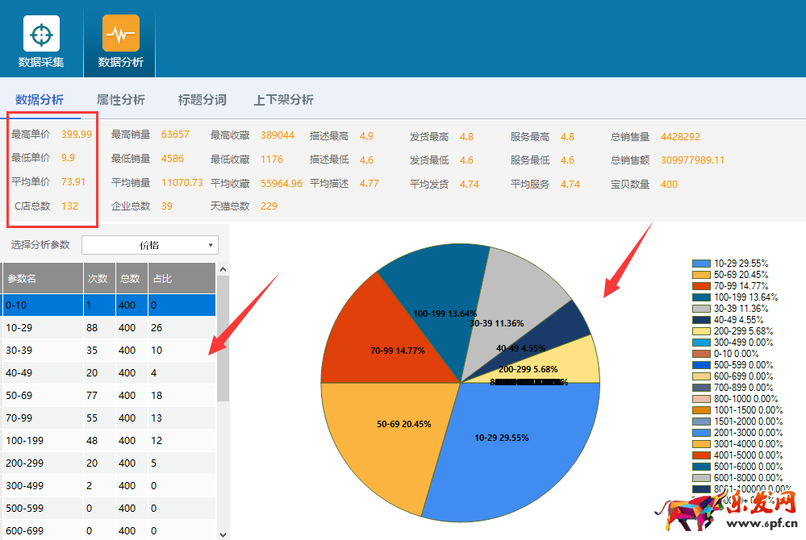Image resolution: width=806 pixels, height=540 pixels.
Task: Select the 0-10 row in table
Action: coord(108,305)
